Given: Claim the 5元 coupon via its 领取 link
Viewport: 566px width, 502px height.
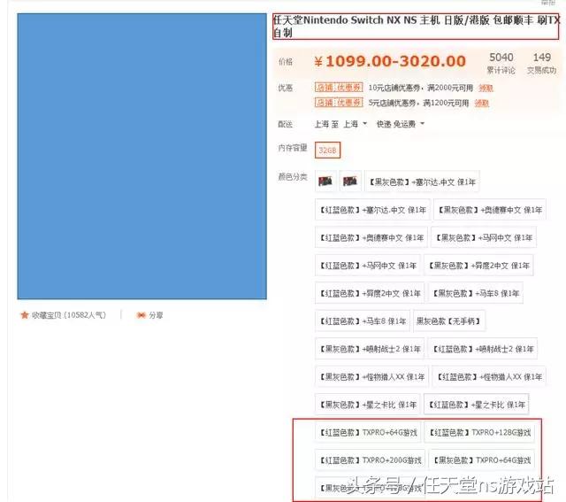Looking at the screenshot, I should [x=481, y=103].
